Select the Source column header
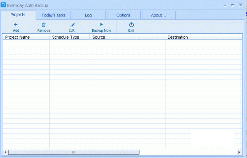The width and height of the screenshot is (247, 158). 128,37
